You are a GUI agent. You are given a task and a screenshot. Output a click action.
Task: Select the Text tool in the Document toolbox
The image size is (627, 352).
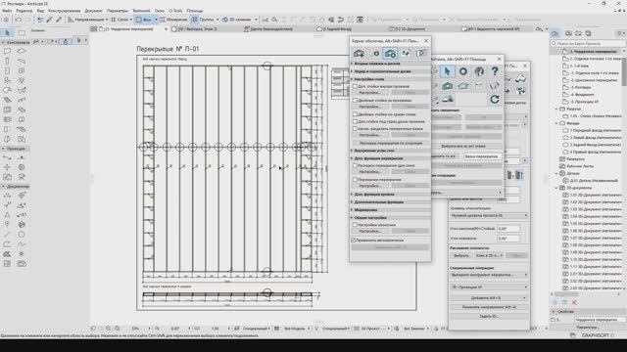7,215
